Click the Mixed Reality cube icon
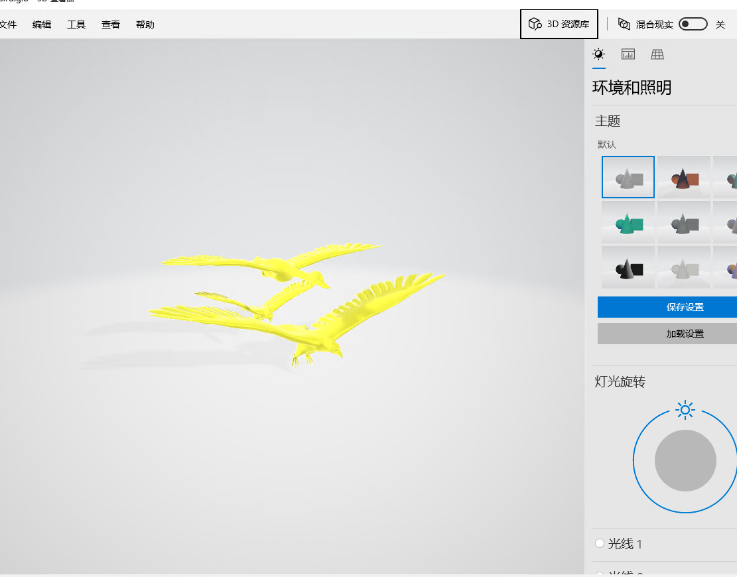 624,25
